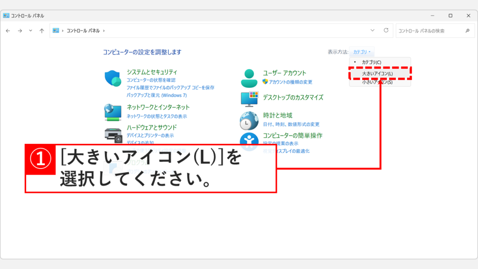
Task: Open the システムとセキュリティ category
Action: [x=152, y=72]
